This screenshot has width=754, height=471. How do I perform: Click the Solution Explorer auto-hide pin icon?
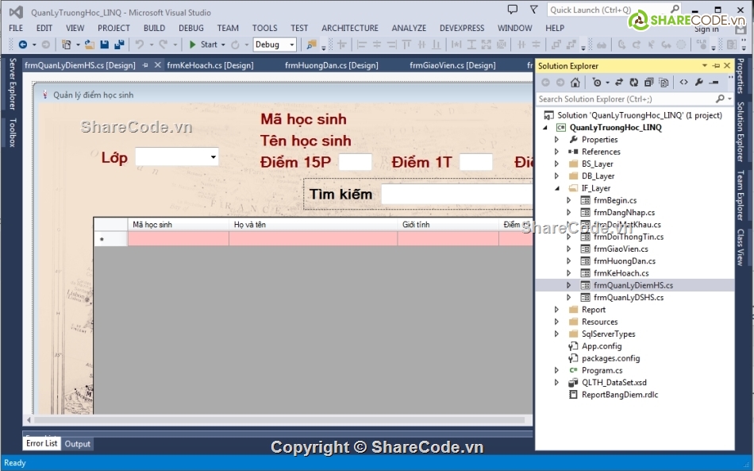coord(716,65)
